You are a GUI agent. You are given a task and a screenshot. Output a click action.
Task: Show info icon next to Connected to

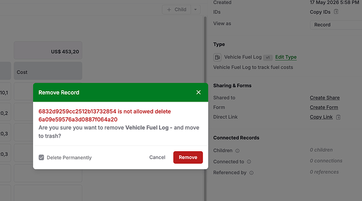(249, 162)
